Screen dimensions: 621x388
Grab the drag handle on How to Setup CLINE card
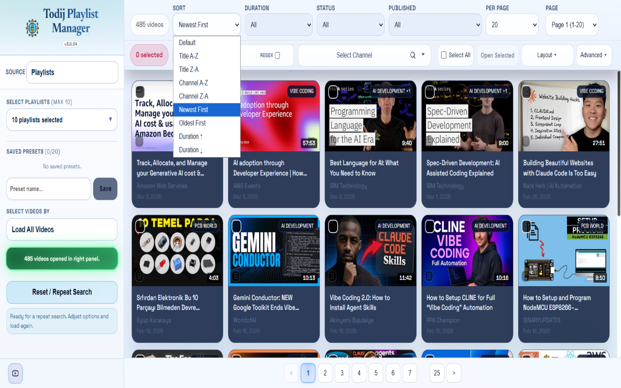tap(429, 276)
